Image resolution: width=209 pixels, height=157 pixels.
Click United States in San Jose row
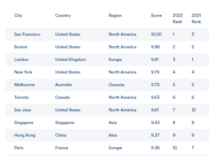(x=68, y=110)
